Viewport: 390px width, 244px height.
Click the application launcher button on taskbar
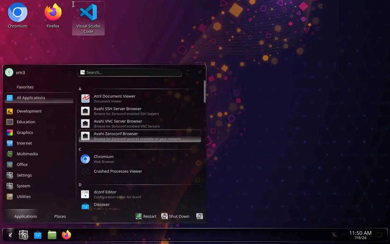(10, 235)
